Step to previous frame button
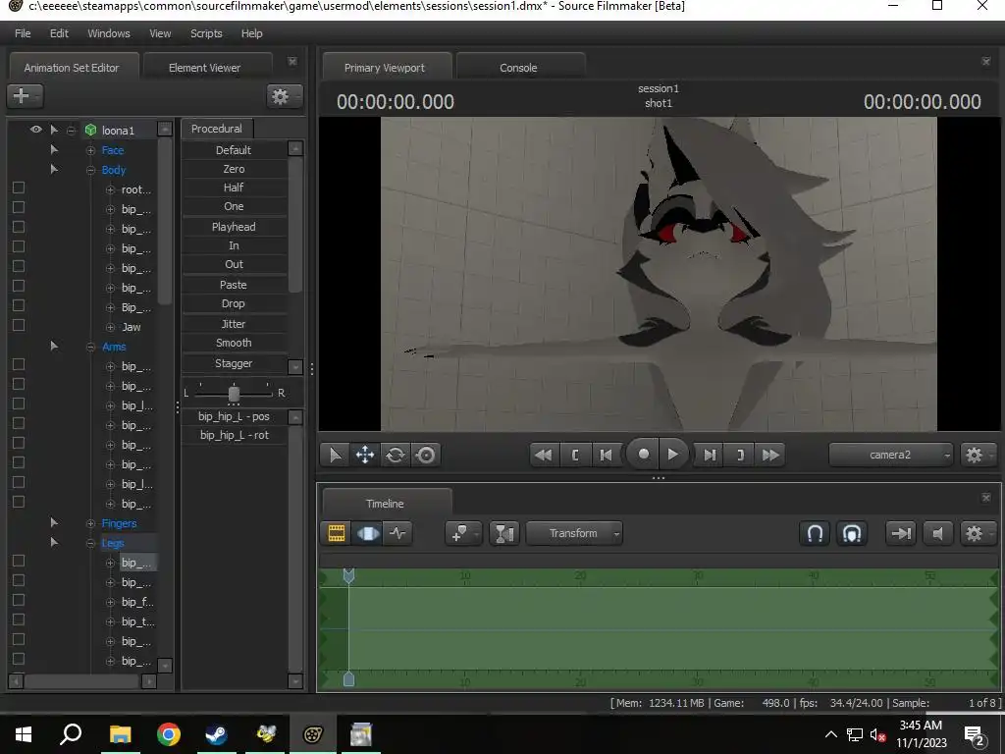This screenshot has width=1005, height=754. click(605, 455)
